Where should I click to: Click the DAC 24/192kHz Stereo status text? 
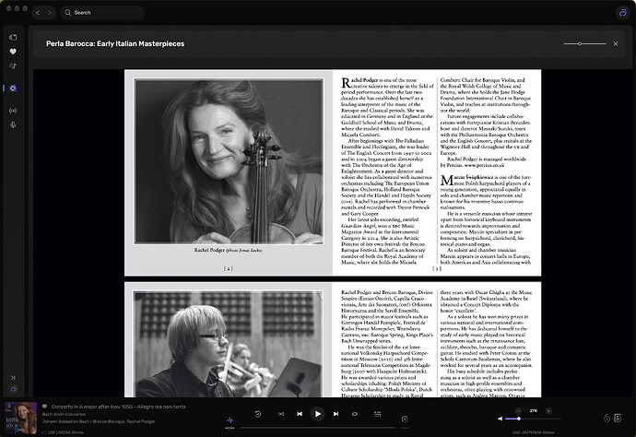click(534, 432)
